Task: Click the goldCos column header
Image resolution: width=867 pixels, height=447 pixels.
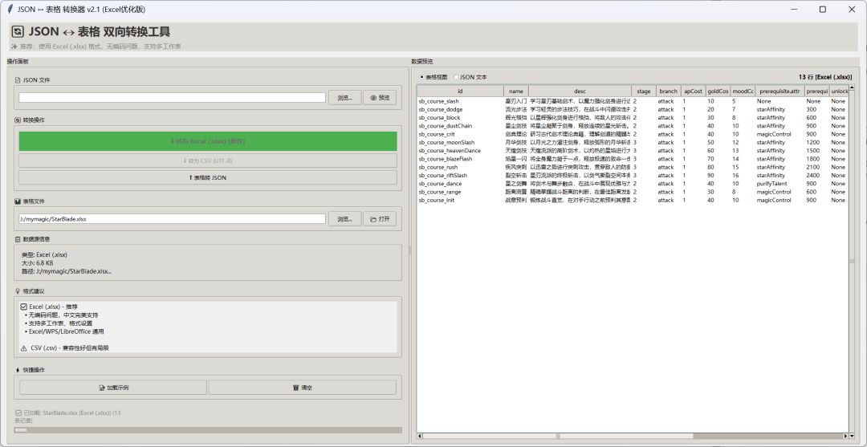Action: 718,91
